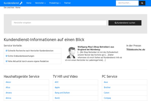Click the Echte Endkundenbewertungen text
The image size is (151, 101).
(x=21, y=56)
